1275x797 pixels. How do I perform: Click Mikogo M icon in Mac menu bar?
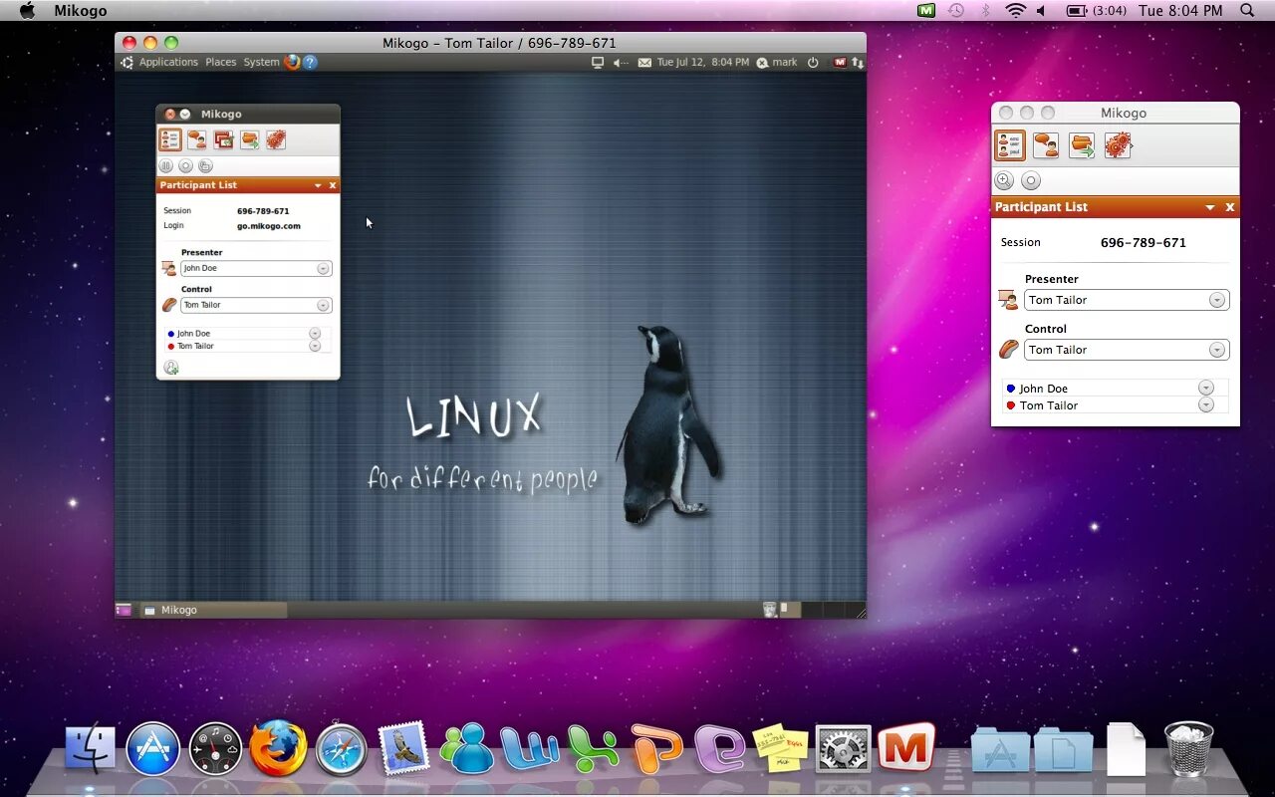[926, 10]
